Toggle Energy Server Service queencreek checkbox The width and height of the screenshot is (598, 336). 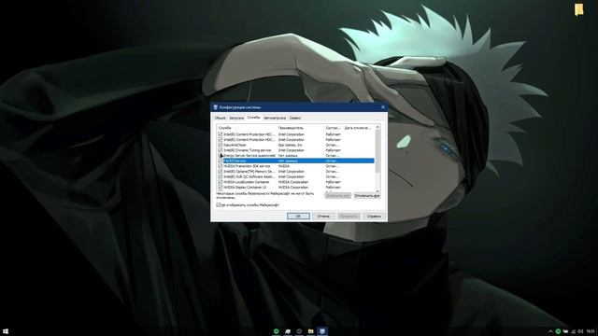(221, 156)
